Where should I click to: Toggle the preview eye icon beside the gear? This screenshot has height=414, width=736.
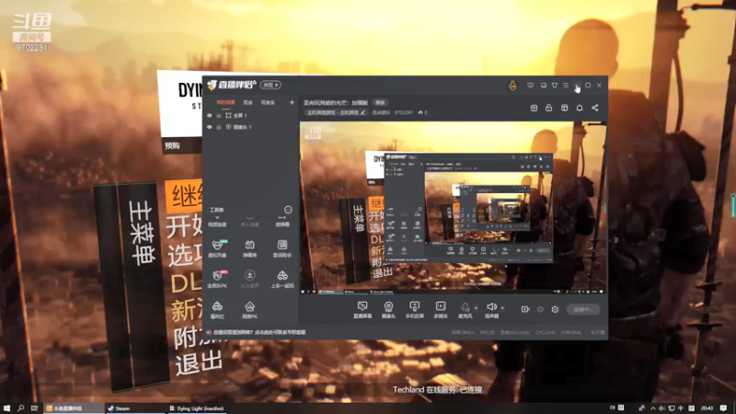(540, 309)
